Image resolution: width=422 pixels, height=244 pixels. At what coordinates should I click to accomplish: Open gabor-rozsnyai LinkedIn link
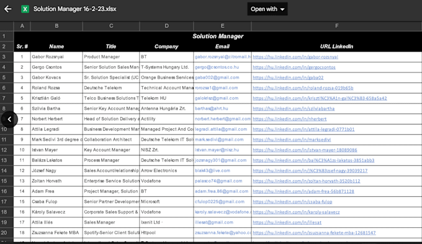(x=295, y=57)
